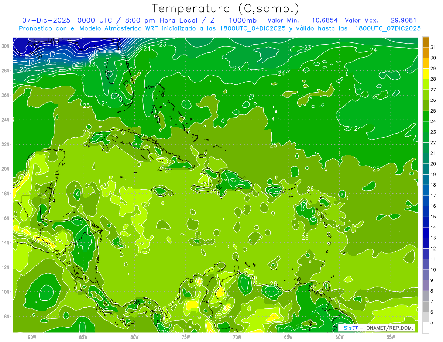Click the '16N' latitude label
Image resolution: width=443 pixels, height=342 pixels.
[x=6, y=218]
